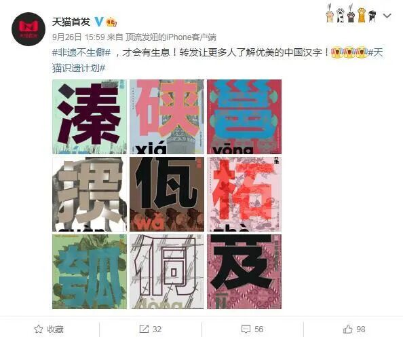Image resolution: width=403 pixels, height=341 pixels.
Task: Click the blue V verification badge
Action: point(99,22)
